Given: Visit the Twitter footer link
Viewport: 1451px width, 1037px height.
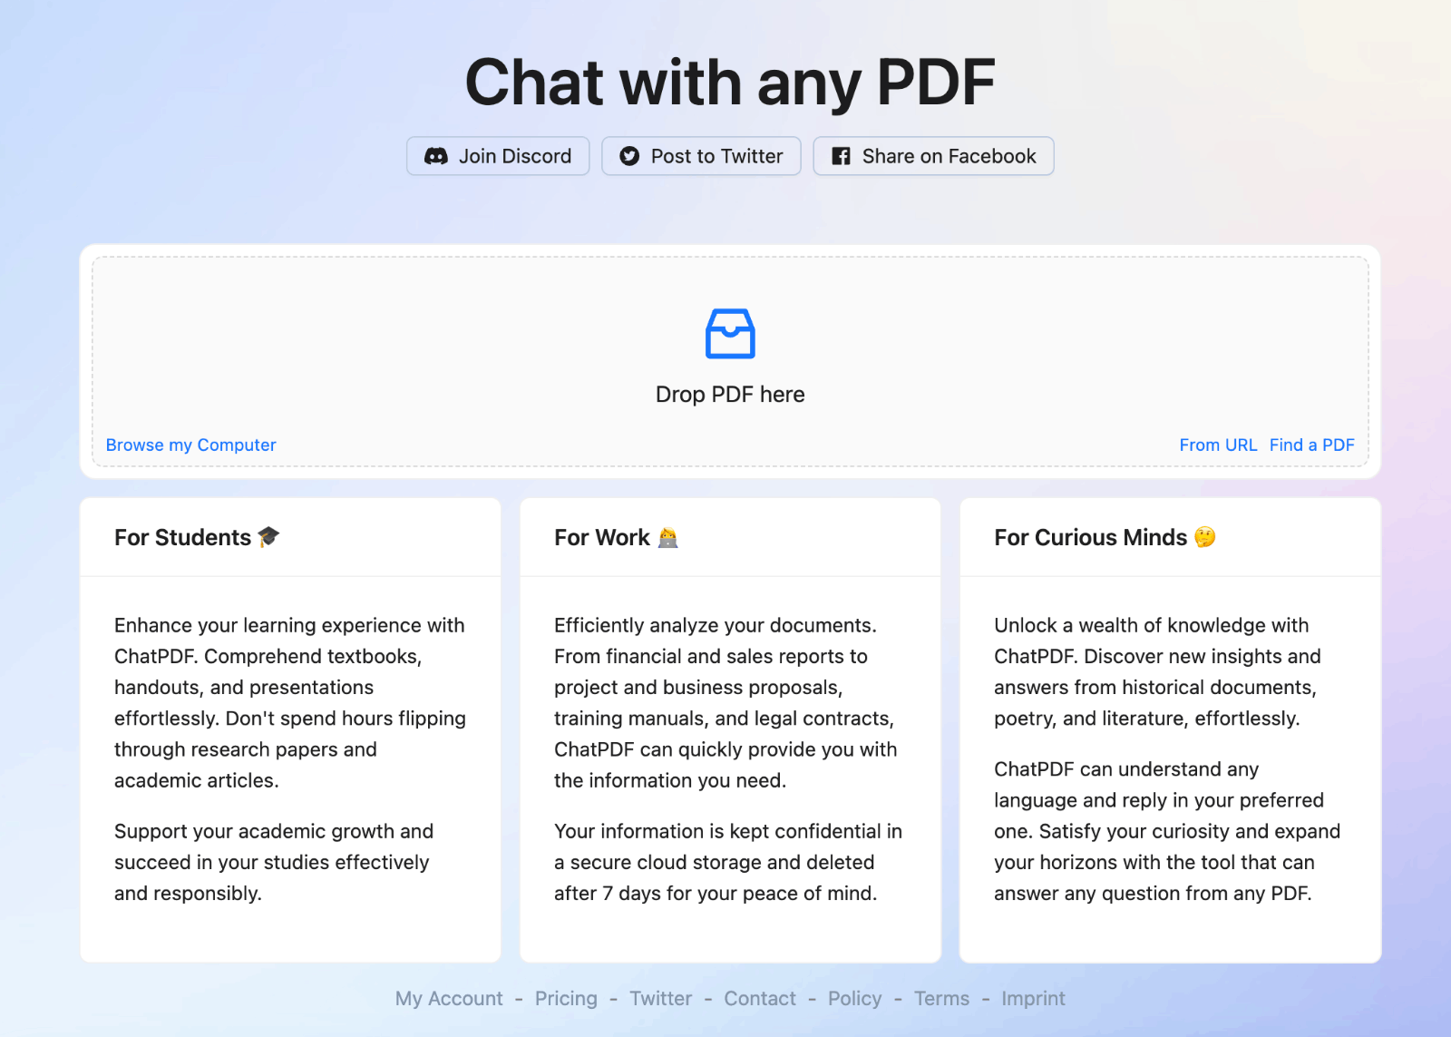Looking at the screenshot, I should click(660, 998).
